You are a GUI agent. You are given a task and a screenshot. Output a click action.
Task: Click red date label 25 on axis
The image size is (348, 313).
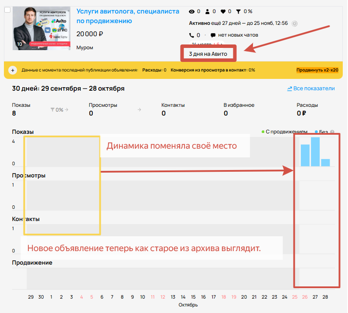[x=295, y=297]
